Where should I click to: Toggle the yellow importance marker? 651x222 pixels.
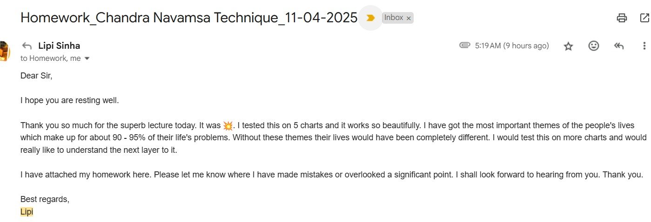(x=370, y=18)
